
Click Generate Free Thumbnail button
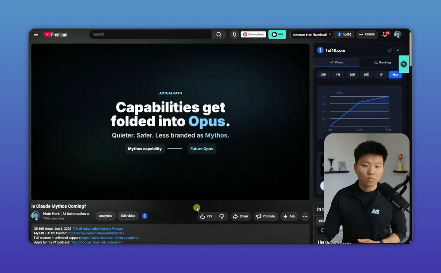(310, 34)
